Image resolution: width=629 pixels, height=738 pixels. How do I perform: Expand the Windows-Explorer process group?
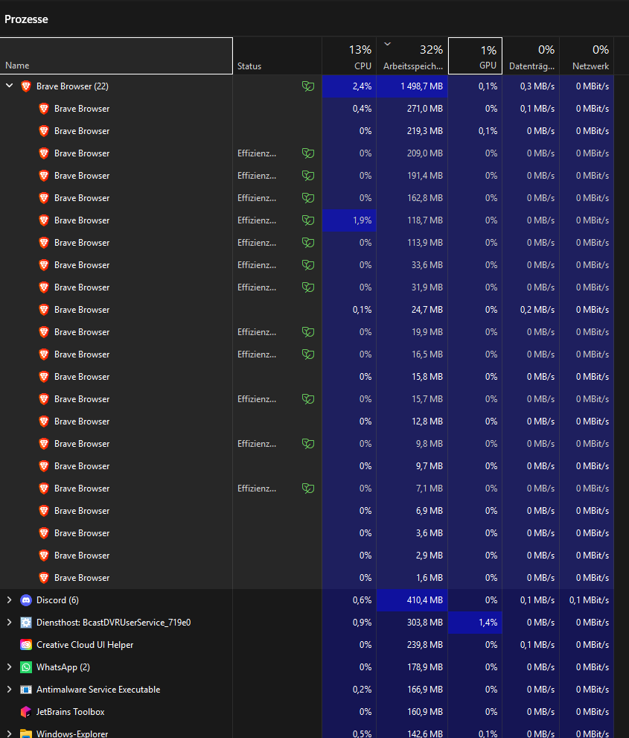(9, 734)
